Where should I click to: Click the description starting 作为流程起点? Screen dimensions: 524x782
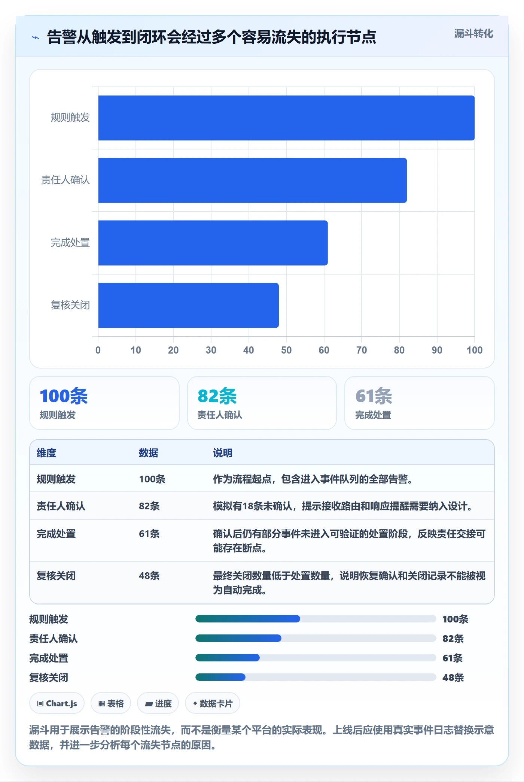click(x=313, y=479)
